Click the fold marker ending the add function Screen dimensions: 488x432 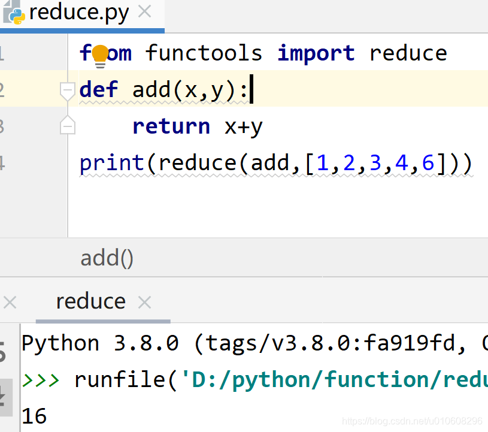click(67, 125)
